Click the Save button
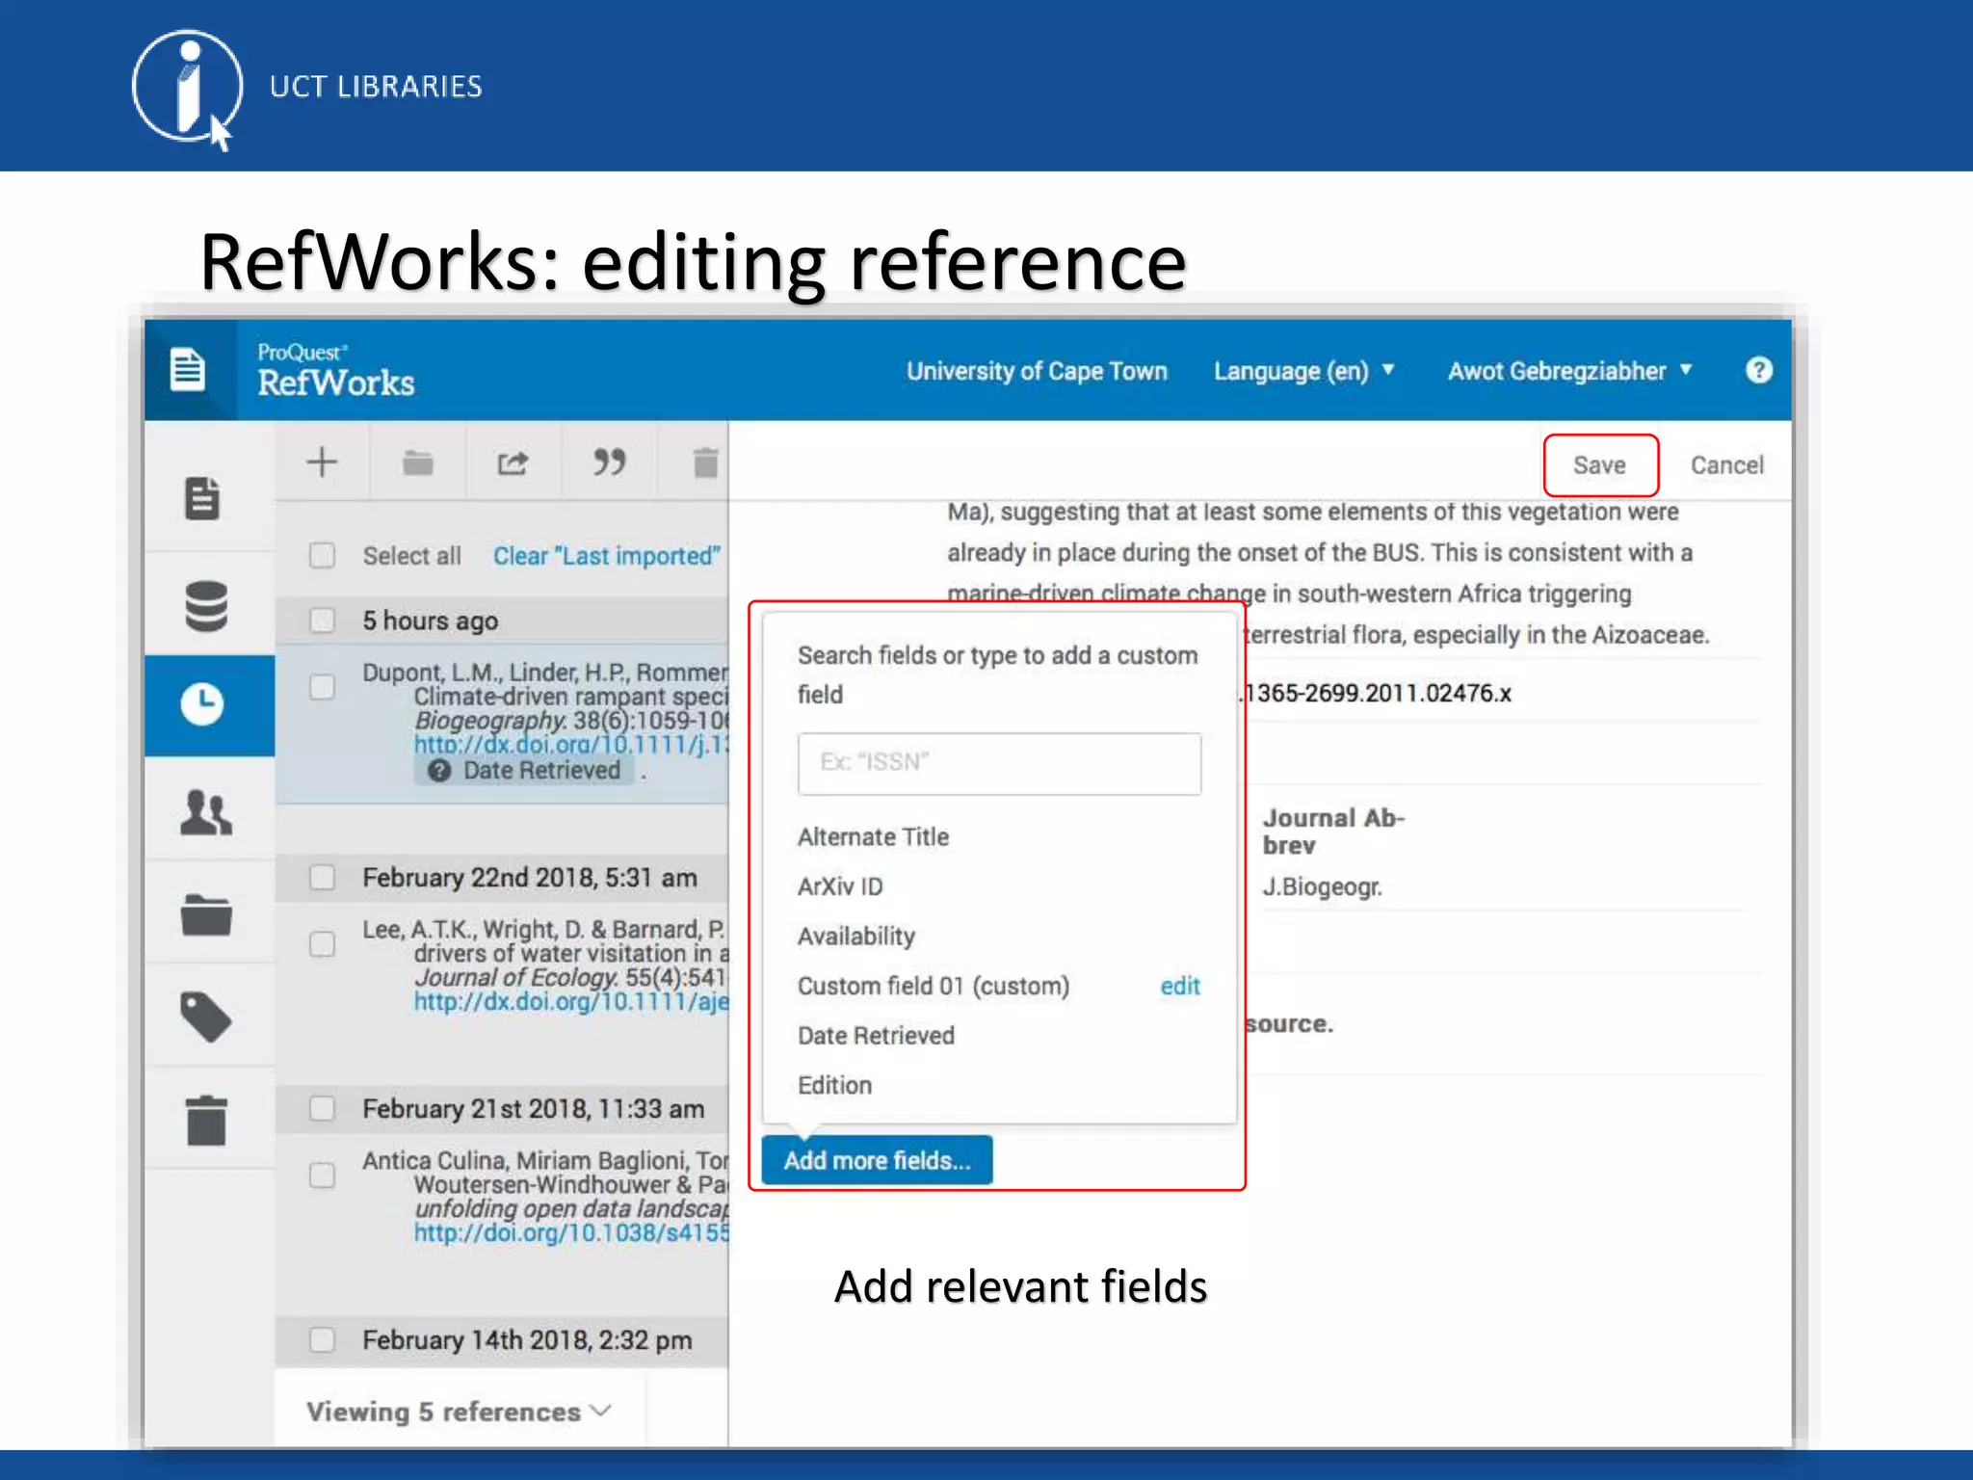The height and width of the screenshot is (1480, 1973). [1600, 464]
